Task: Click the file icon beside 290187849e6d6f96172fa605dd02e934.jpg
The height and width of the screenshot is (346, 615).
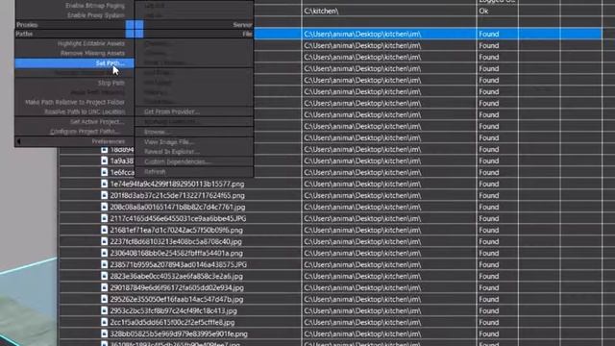Action: click(x=104, y=287)
